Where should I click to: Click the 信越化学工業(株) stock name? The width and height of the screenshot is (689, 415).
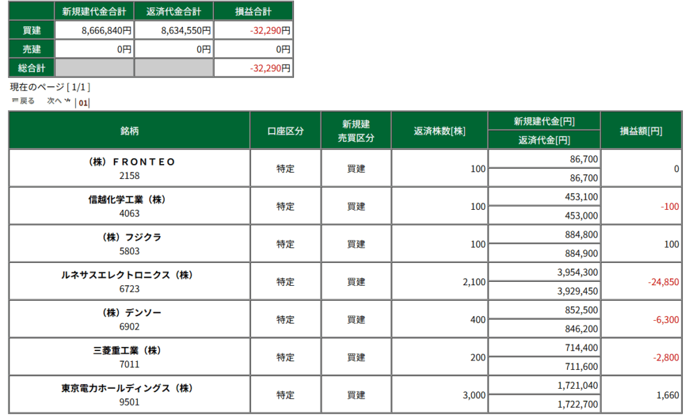[126, 200]
